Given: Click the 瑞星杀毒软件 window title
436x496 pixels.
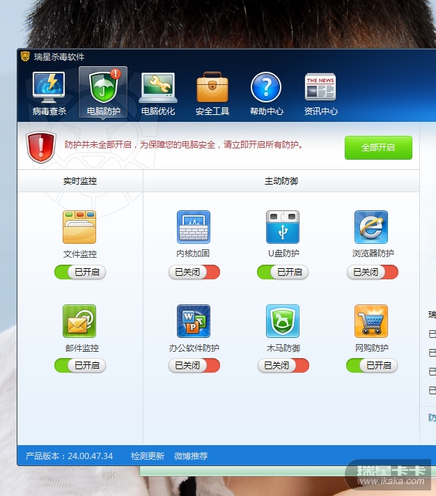Looking at the screenshot, I should pyautogui.click(x=59, y=57).
